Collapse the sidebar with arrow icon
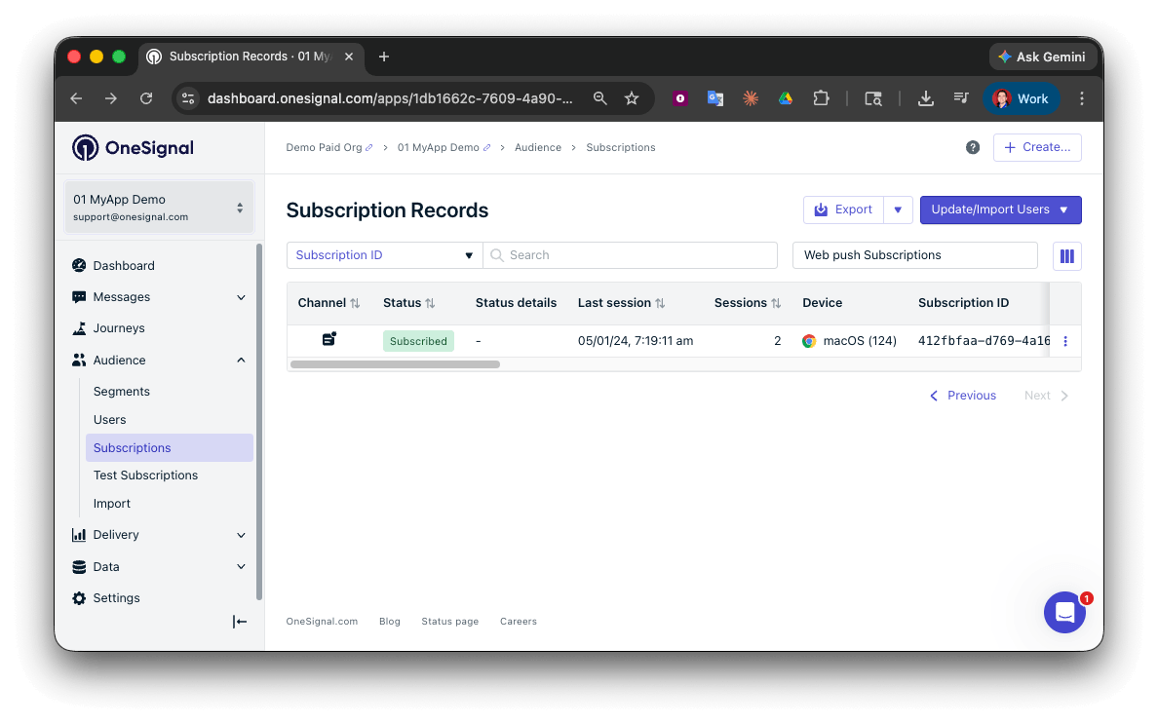 click(239, 622)
